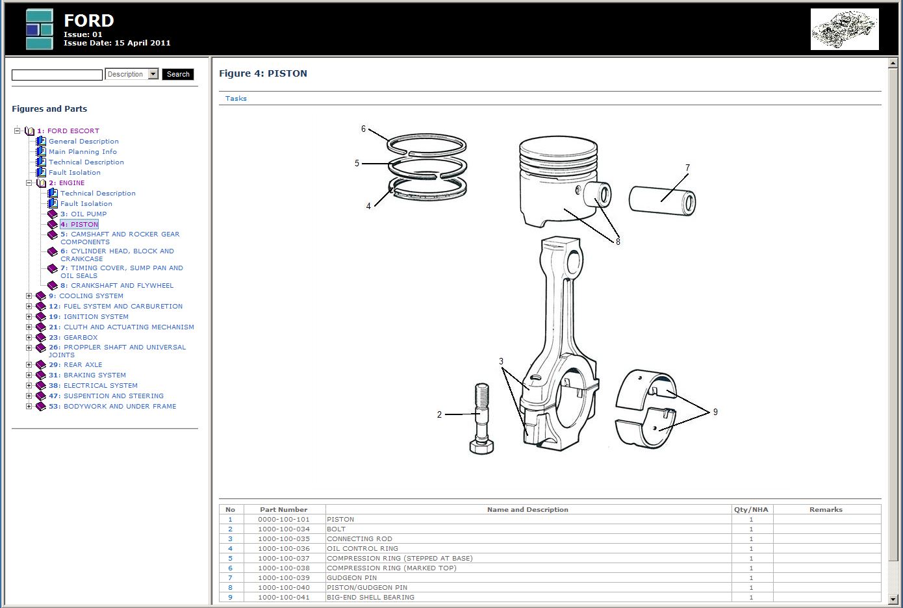This screenshot has height=608, width=903.
Task: Click the search text field
Action: click(57, 75)
